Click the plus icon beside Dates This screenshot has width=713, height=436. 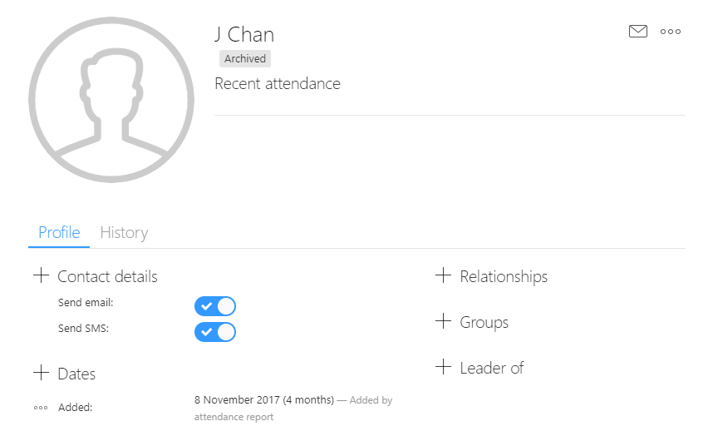pyautogui.click(x=41, y=373)
